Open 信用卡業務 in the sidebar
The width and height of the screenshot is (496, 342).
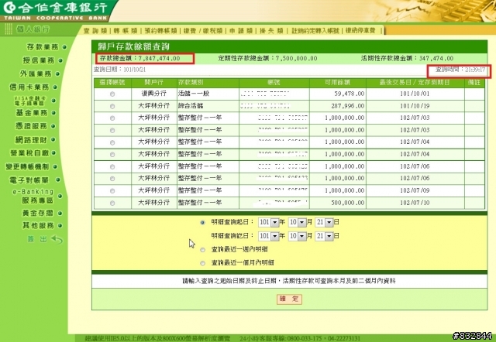29,87
